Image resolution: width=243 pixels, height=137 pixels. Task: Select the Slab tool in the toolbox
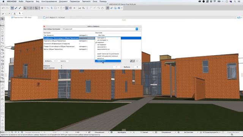[x=2, y=46]
